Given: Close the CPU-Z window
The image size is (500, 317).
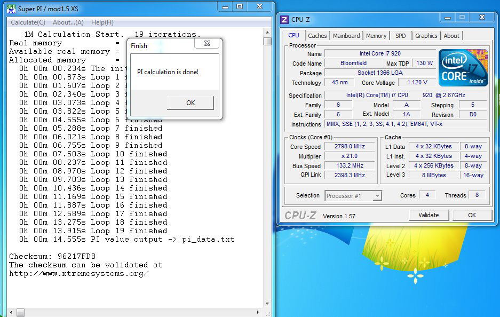Looking at the screenshot, I should tap(481, 18).
